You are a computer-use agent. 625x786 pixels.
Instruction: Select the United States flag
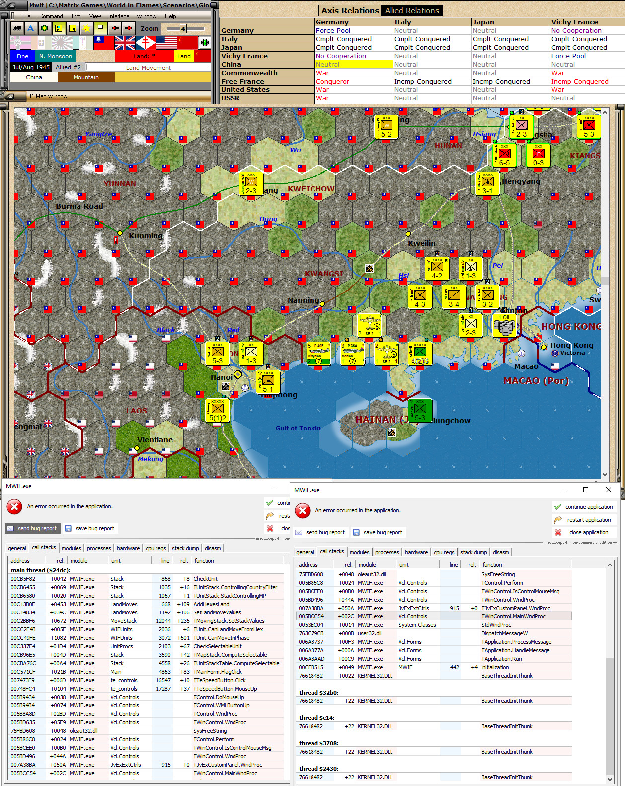click(x=166, y=43)
